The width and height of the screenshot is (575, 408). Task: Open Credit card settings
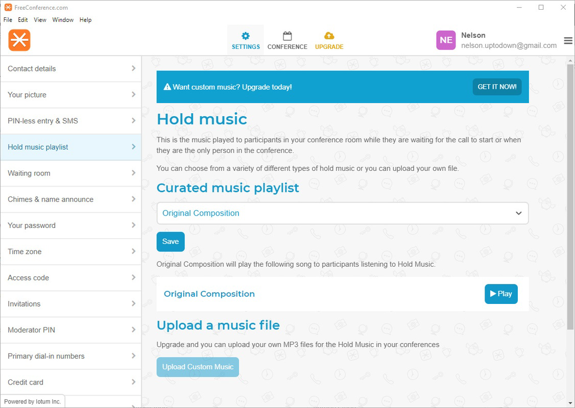pyautogui.click(x=71, y=382)
